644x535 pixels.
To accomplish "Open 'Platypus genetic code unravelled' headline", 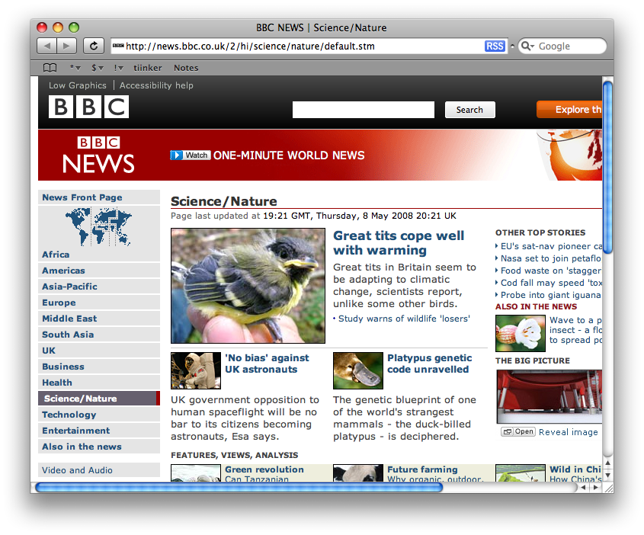I will pos(429,364).
